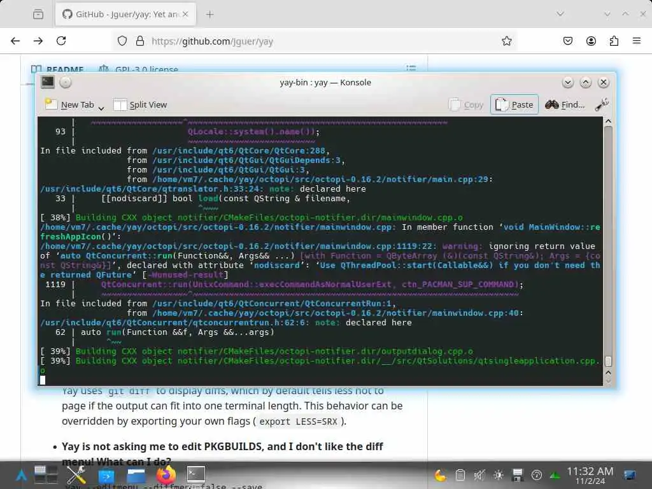Open muted volume tray icon

pos(479,475)
